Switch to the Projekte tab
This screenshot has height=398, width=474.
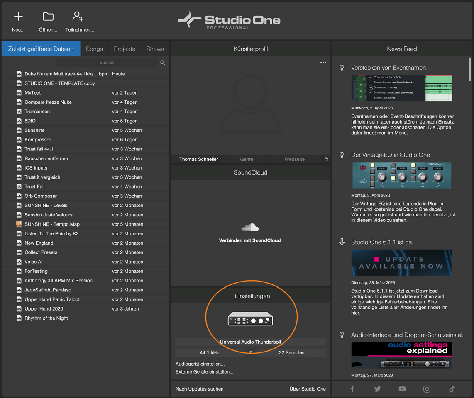coord(125,49)
